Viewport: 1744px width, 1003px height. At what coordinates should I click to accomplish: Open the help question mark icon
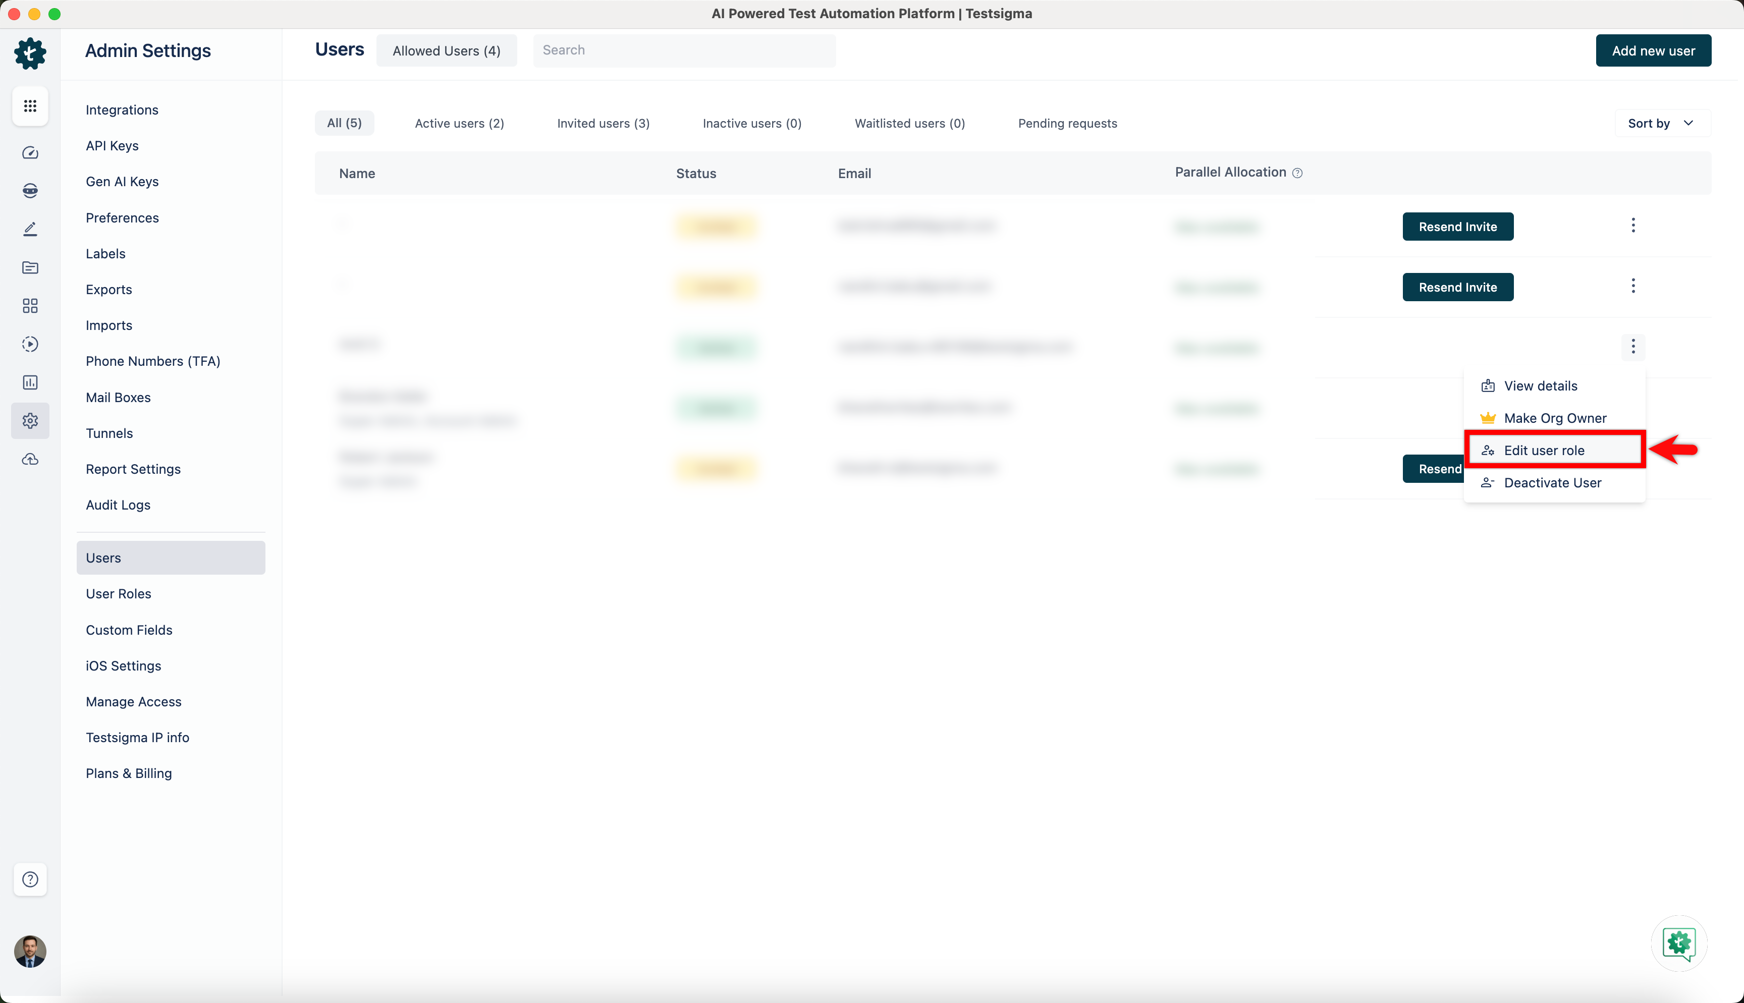(30, 879)
